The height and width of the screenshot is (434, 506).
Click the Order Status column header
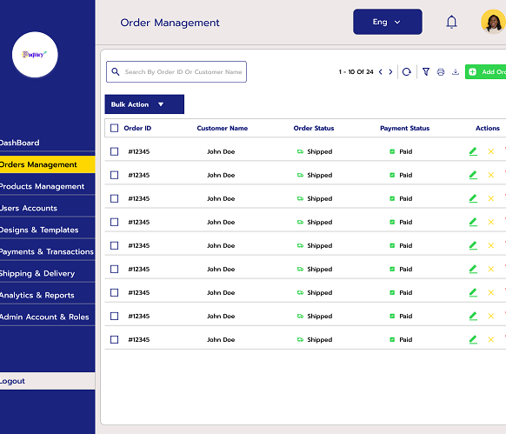(314, 128)
